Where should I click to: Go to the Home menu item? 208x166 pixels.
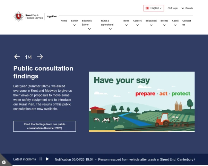pos(64,21)
